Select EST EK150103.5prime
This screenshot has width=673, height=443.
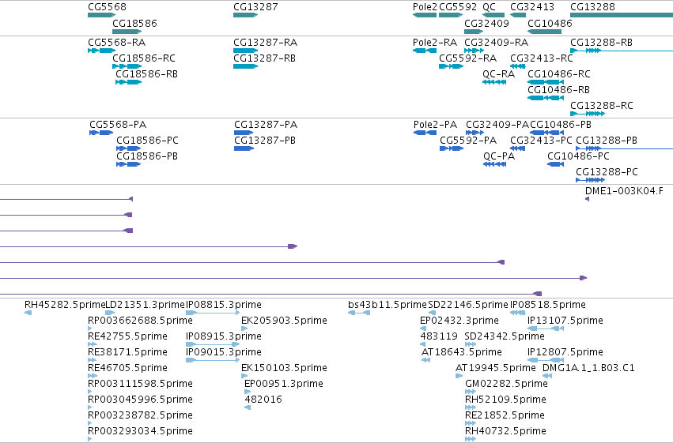tap(244, 376)
